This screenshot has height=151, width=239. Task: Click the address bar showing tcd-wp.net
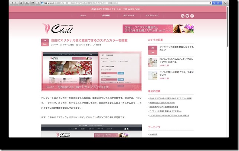pyautogui.click(x=126, y=3)
